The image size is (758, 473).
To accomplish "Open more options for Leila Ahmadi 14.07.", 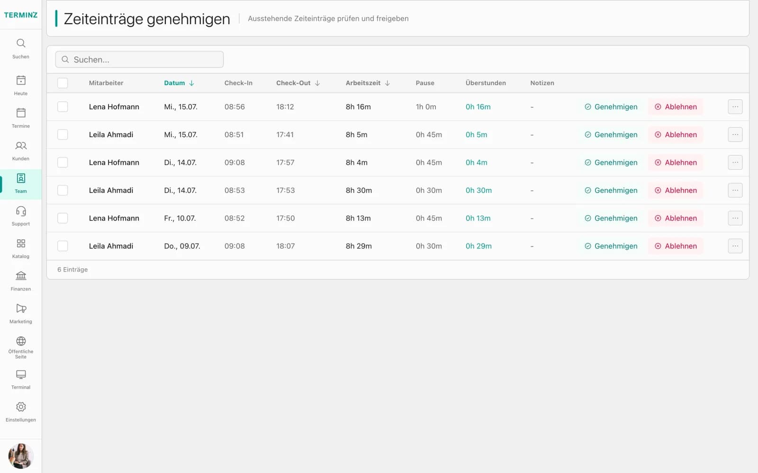I will click(x=735, y=191).
